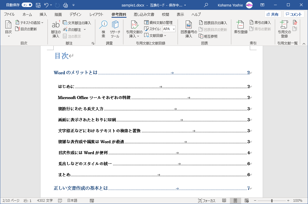Click the 日本語 language indicator
This screenshot has height=204, width=308.
(x=72, y=201)
